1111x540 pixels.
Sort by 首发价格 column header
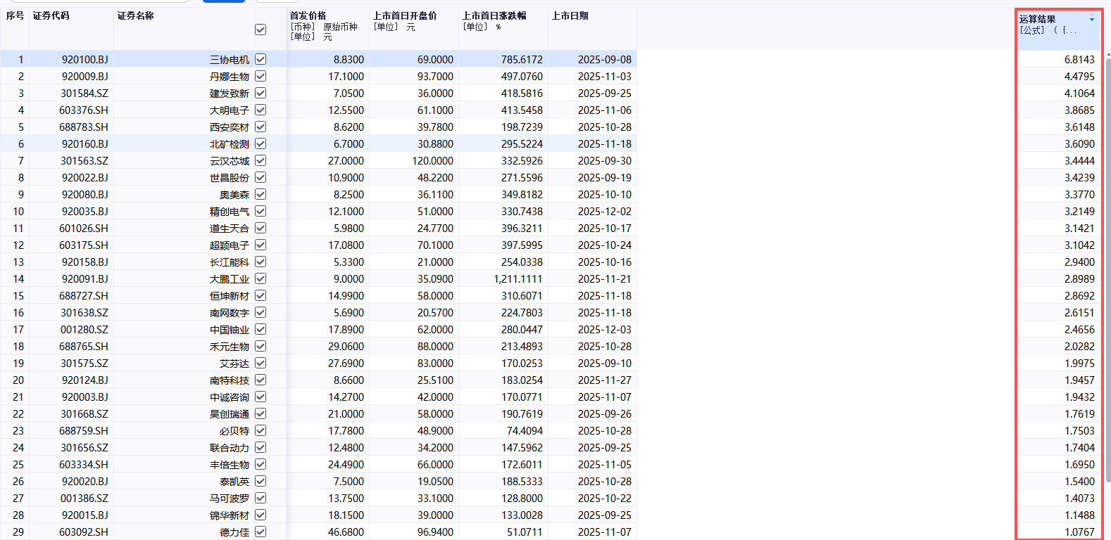tap(308, 15)
